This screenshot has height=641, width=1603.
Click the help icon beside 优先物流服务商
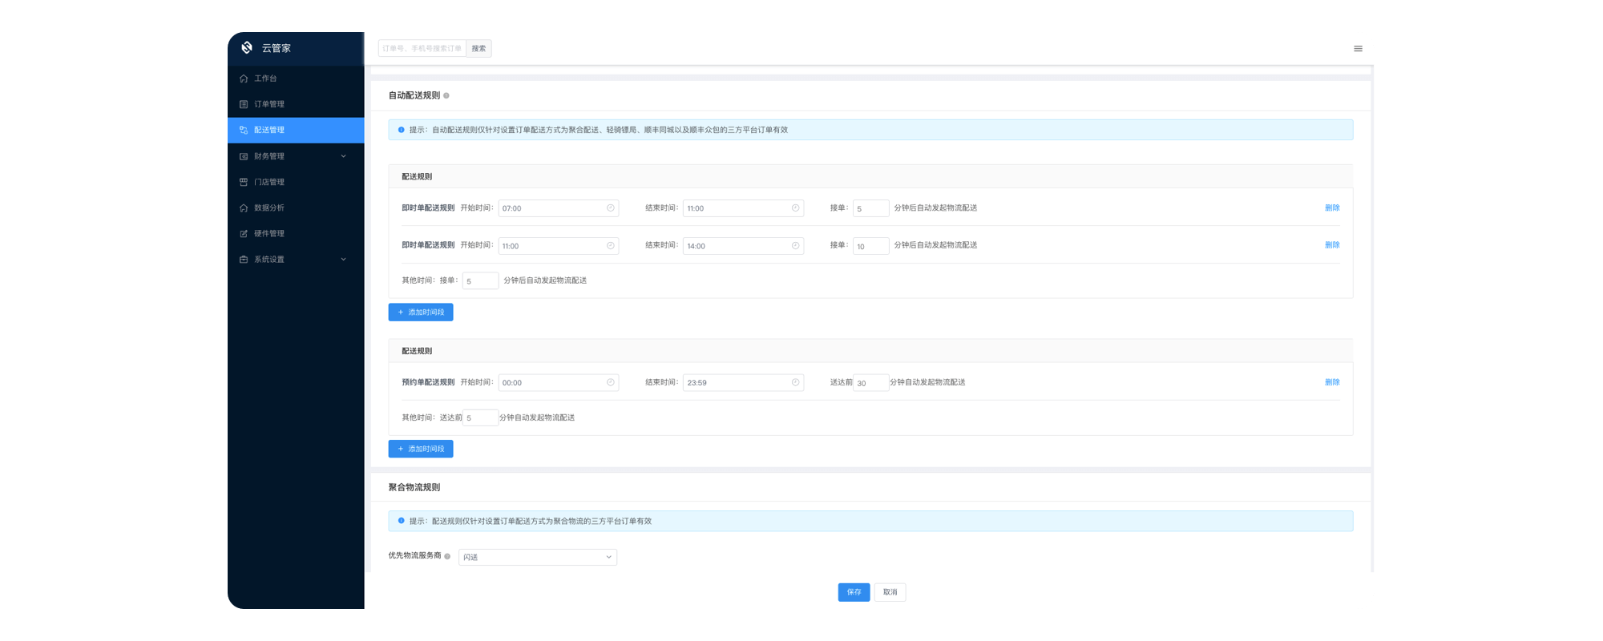click(447, 556)
